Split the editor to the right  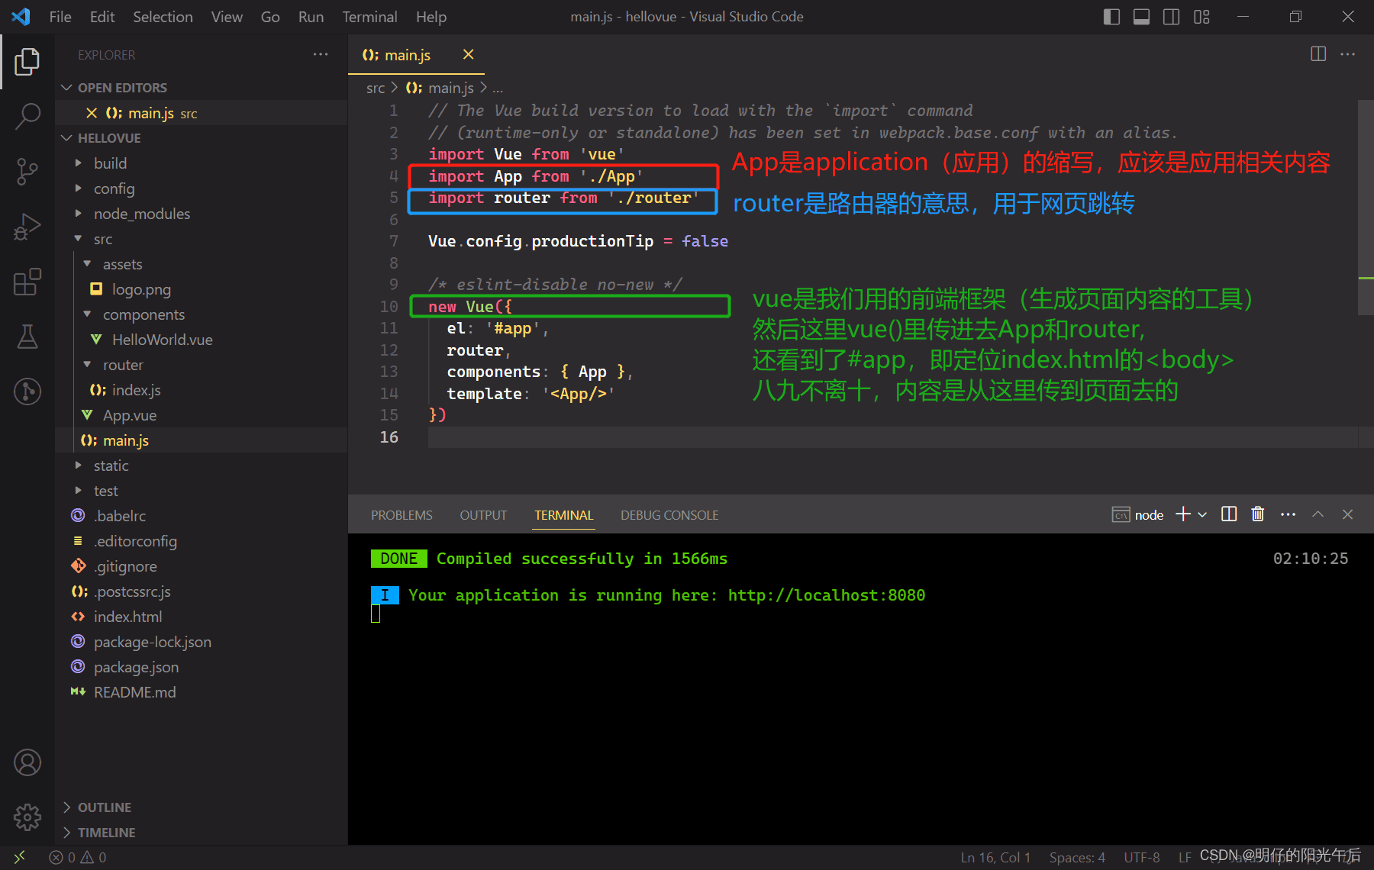1318,54
